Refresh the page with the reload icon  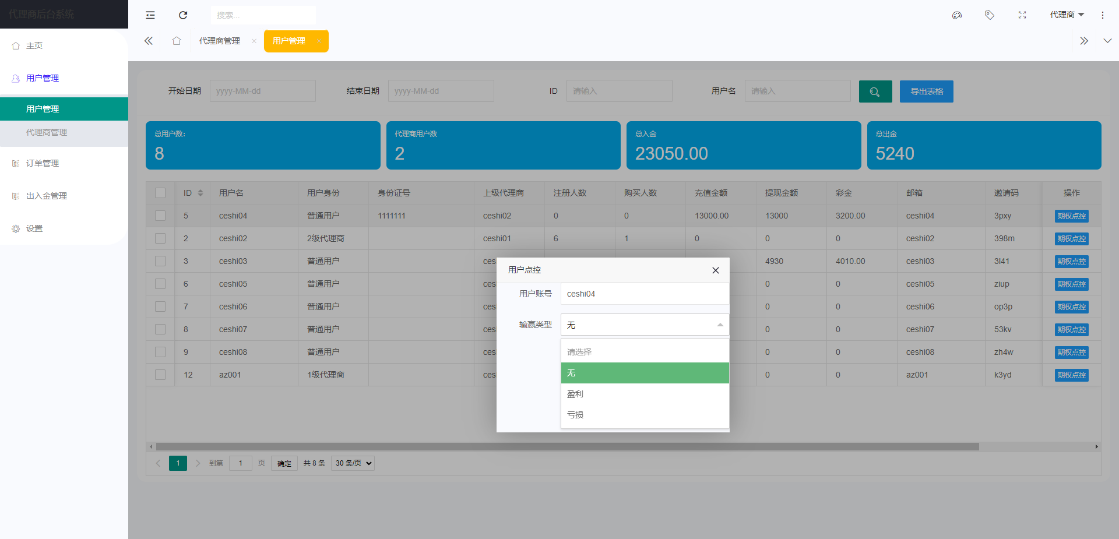point(183,15)
